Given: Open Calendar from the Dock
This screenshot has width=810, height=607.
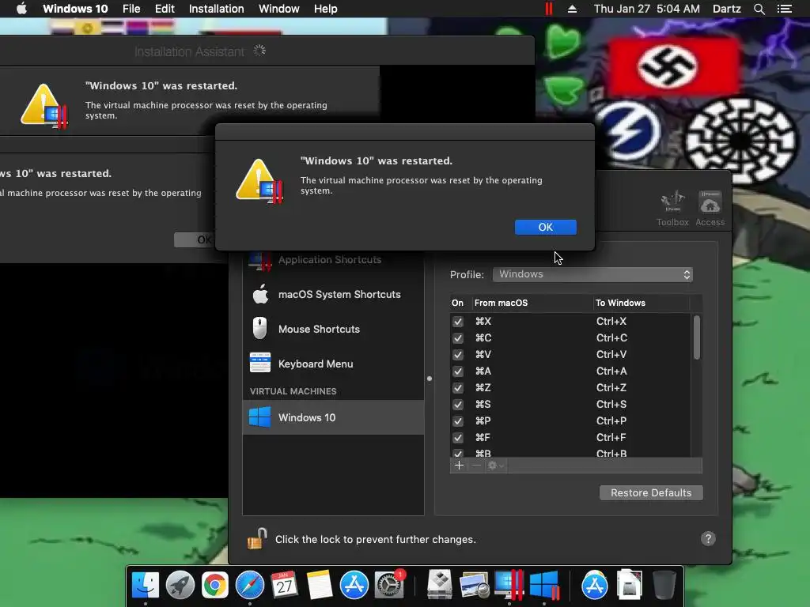Looking at the screenshot, I should point(284,585).
